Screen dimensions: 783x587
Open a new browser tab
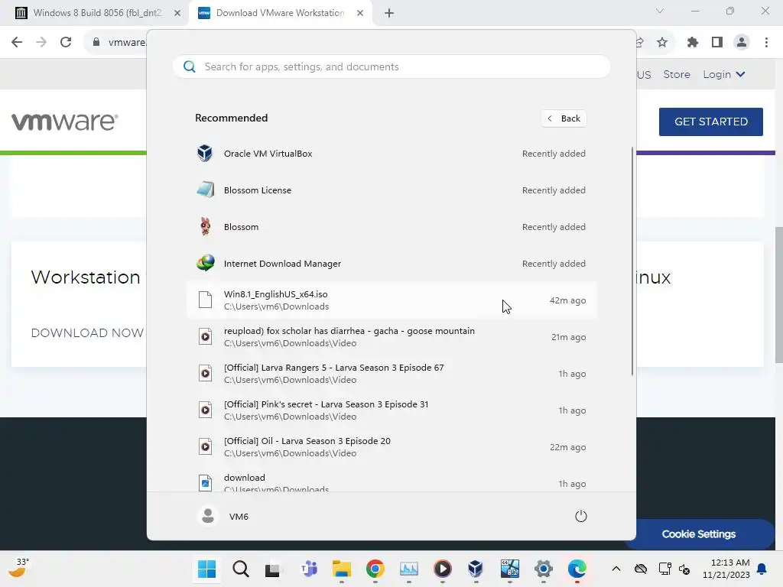(x=389, y=13)
